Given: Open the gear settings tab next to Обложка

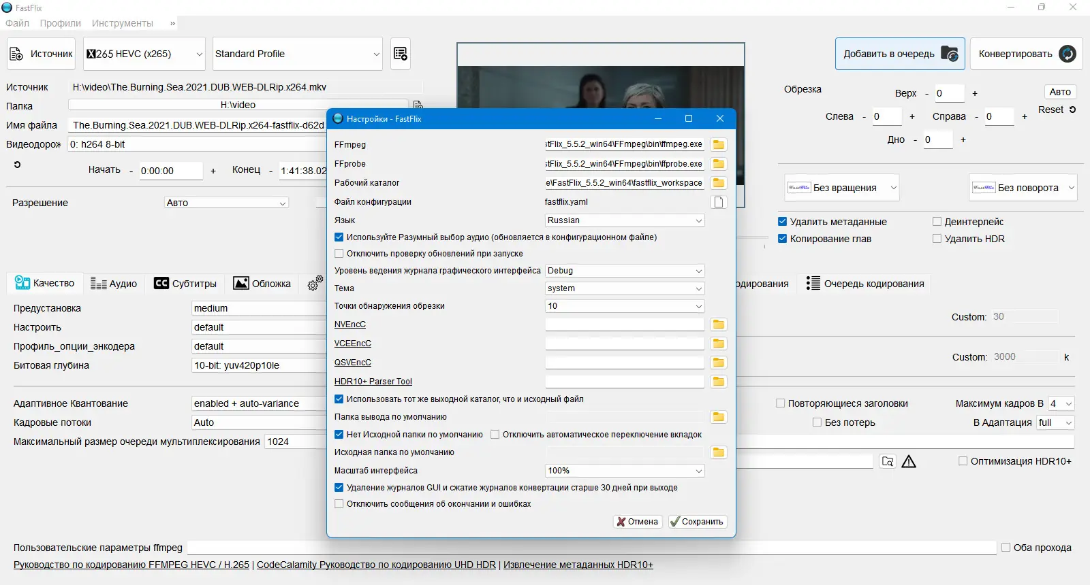Looking at the screenshot, I should pyautogui.click(x=314, y=284).
